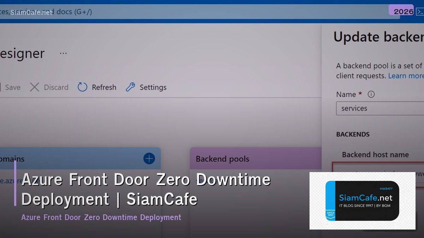The width and height of the screenshot is (424, 238).
Task: Discard changes using the X icon
Action: (x=34, y=87)
